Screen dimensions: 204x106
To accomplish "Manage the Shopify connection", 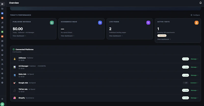I will [x=195, y=98].
